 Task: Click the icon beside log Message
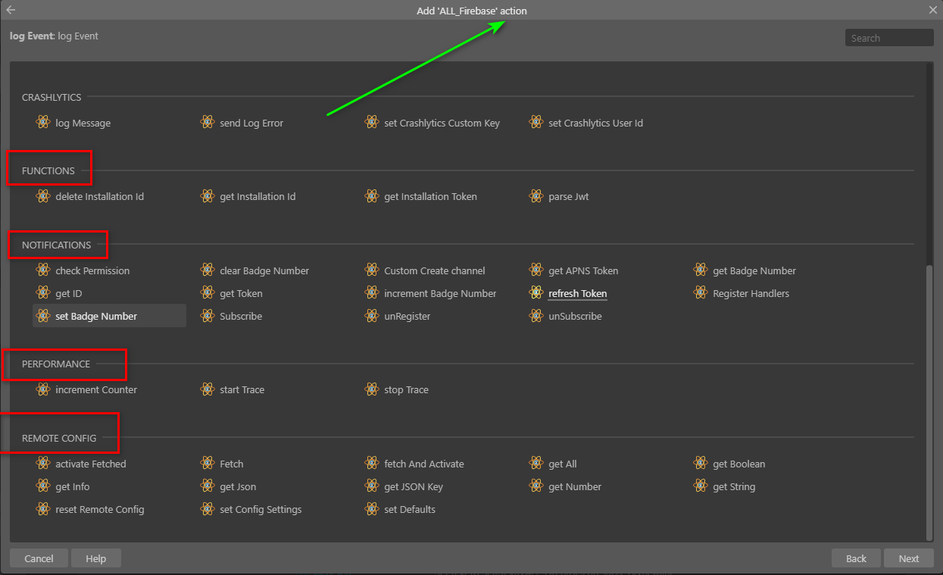click(43, 122)
